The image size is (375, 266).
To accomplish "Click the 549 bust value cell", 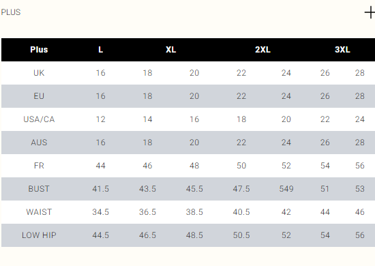I will coord(286,189).
